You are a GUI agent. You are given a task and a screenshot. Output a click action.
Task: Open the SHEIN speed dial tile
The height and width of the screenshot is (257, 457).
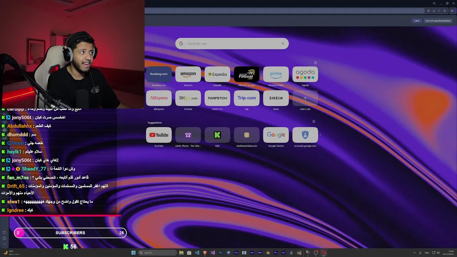tap(276, 98)
